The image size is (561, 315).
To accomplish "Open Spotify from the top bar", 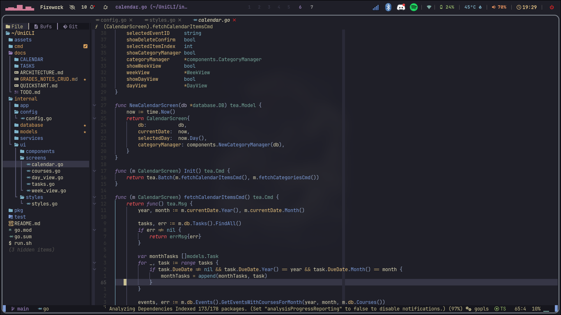I will point(414,7).
